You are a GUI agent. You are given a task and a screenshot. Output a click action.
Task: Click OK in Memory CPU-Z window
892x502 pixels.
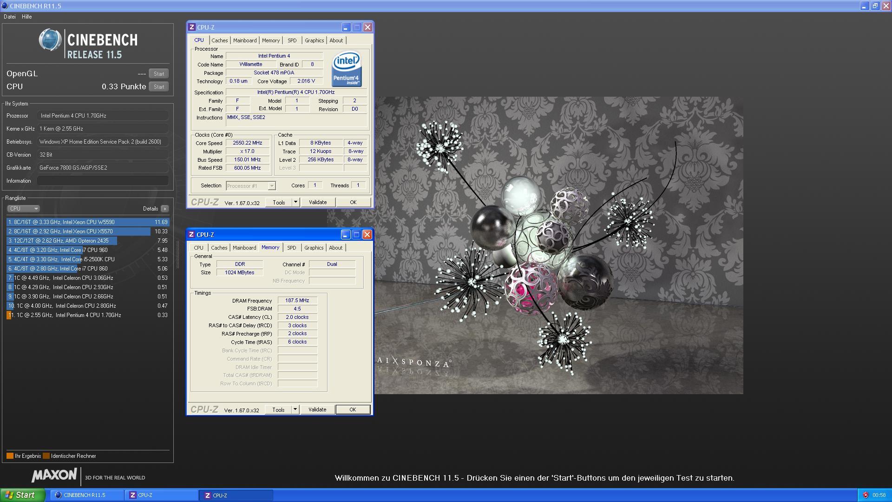pyautogui.click(x=353, y=410)
